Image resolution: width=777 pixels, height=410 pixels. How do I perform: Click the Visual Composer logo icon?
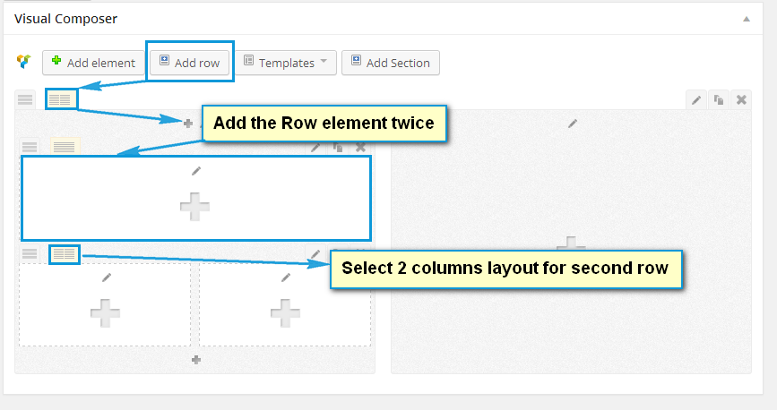24,62
